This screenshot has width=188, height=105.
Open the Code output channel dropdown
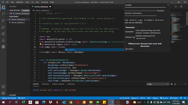point(158,84)
